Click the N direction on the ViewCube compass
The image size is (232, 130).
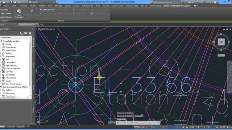click(221, 34)
